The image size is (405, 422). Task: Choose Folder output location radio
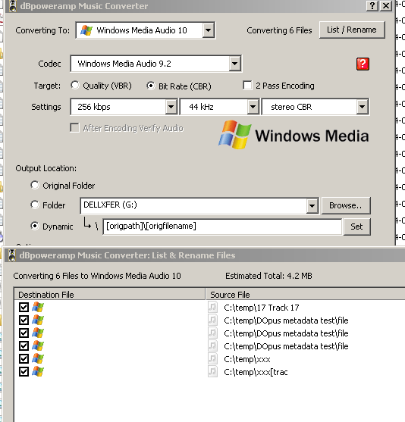[x=35, y=205]
